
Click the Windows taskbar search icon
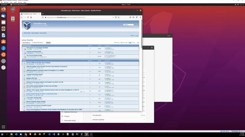coord(7,134)
